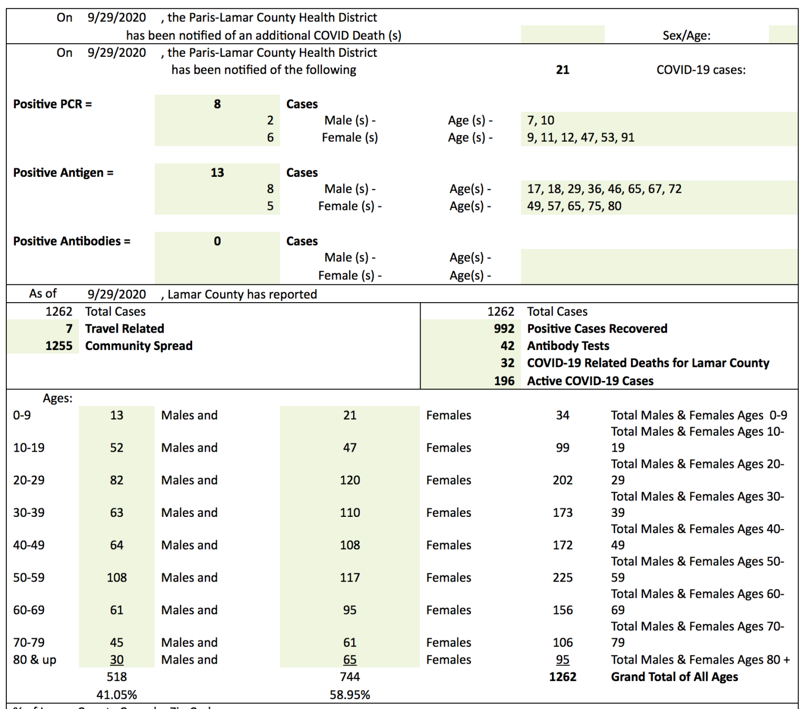
Task: Click the Positive PCR count cell showing 8
Action: 217,104
